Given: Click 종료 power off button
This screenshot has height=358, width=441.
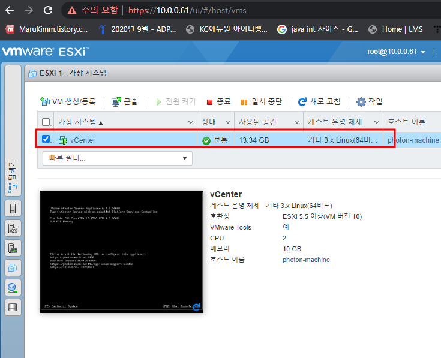Looking at the screenshot, I should 218,101.
